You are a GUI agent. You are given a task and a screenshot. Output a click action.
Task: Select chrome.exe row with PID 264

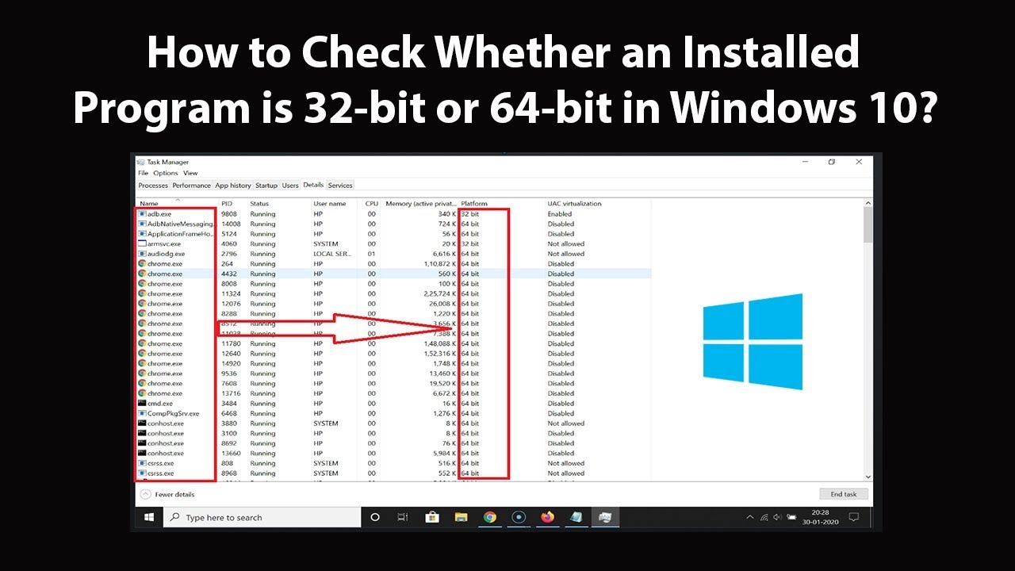tap(394, 264)
